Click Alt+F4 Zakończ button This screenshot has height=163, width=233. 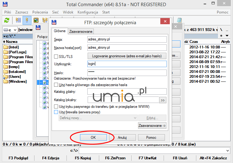213,158
